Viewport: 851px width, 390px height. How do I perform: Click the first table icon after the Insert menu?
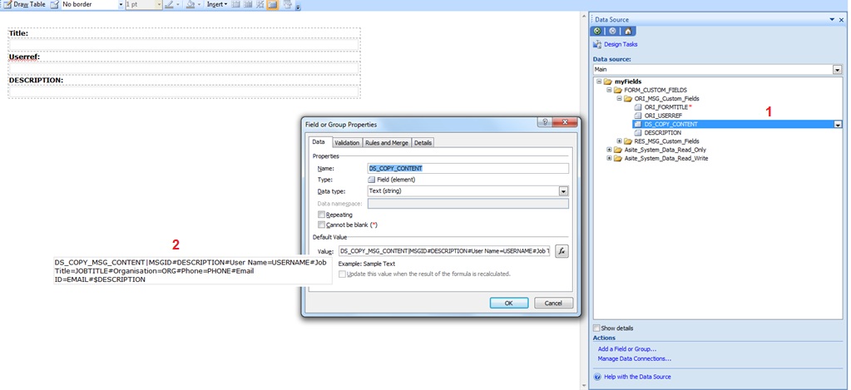pyautogui.click(x=236, y=4)
